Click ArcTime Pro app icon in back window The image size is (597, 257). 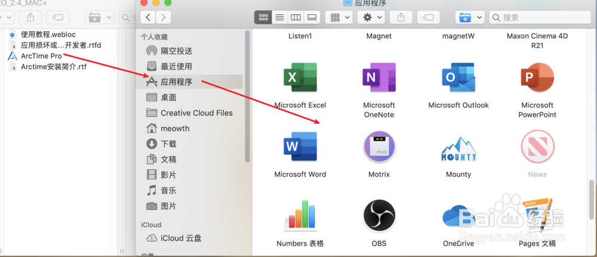pos(13,56)
